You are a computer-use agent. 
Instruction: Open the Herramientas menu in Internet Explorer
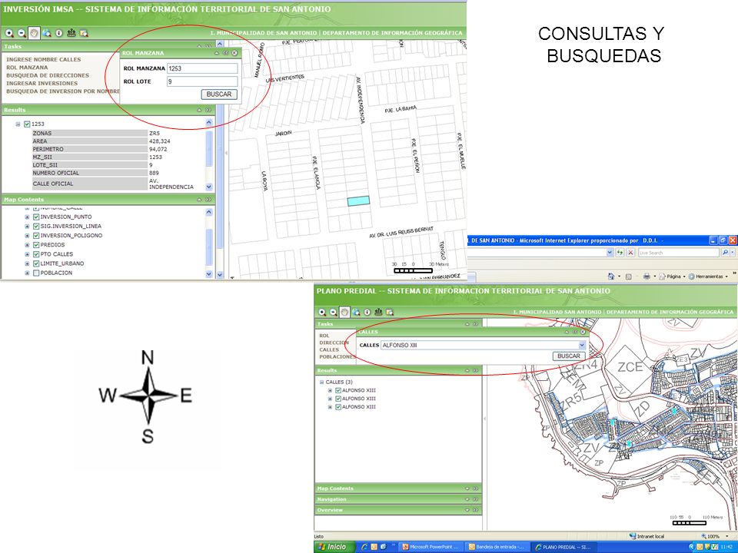pos(708,276)
